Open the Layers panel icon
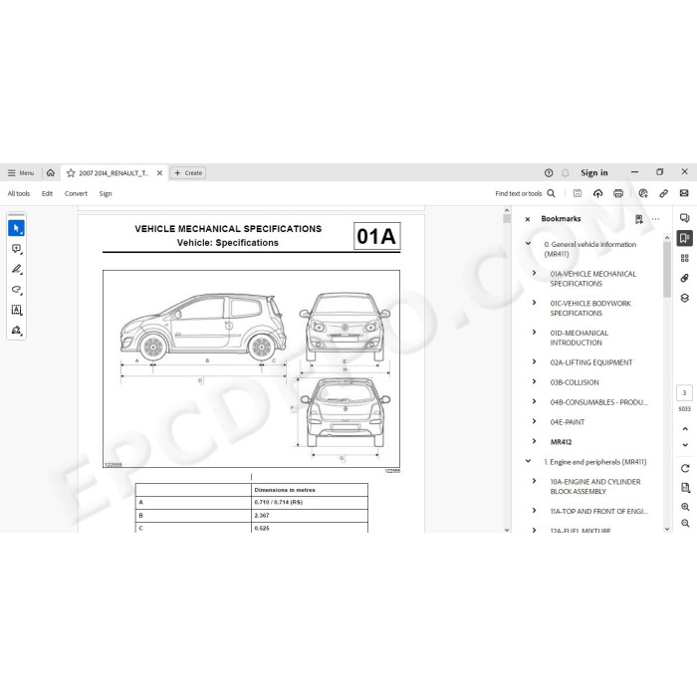Image resolution: width=697 pixels, height=697 pixels. coord(685,299)
